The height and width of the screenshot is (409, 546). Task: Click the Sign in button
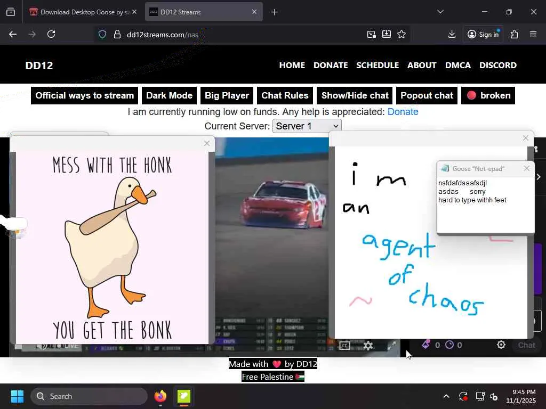pyautogui.click(x=483, y=34)
